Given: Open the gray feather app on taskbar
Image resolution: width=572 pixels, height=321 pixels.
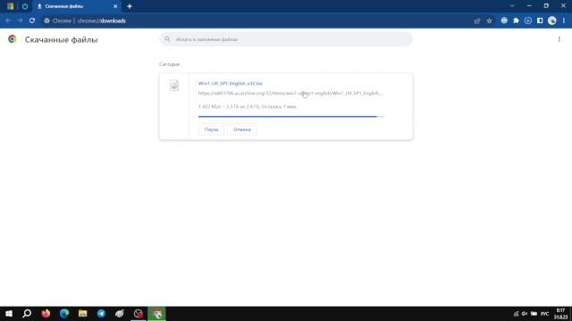Looking at the screenshot, I should click(x=120, y=313).
